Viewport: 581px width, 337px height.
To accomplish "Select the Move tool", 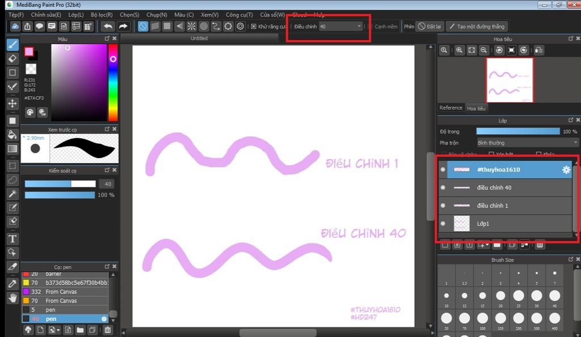I will [x=12, y=104].
